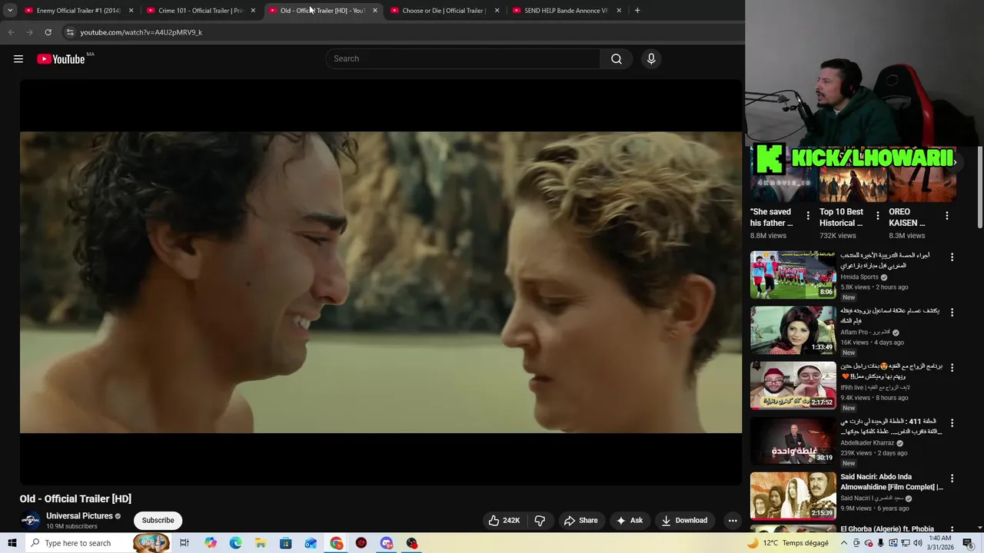Viewport: 984px width, 553px height.
Task: Click the browser address bar URL
Action: pos(141,32)
